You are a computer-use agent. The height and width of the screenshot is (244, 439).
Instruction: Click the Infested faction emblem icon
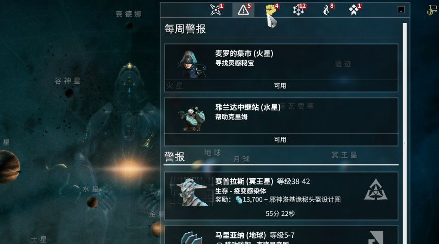(x=376, y=190)
